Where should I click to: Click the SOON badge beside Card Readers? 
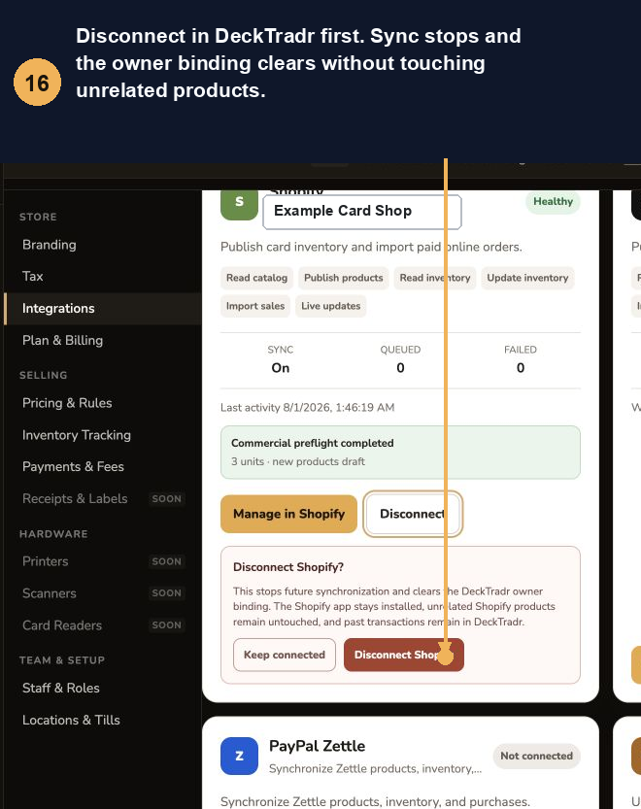[x=166, y=625]
